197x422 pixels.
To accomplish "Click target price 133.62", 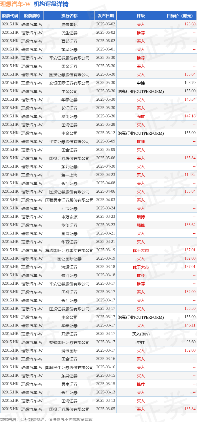I will 190,225.
